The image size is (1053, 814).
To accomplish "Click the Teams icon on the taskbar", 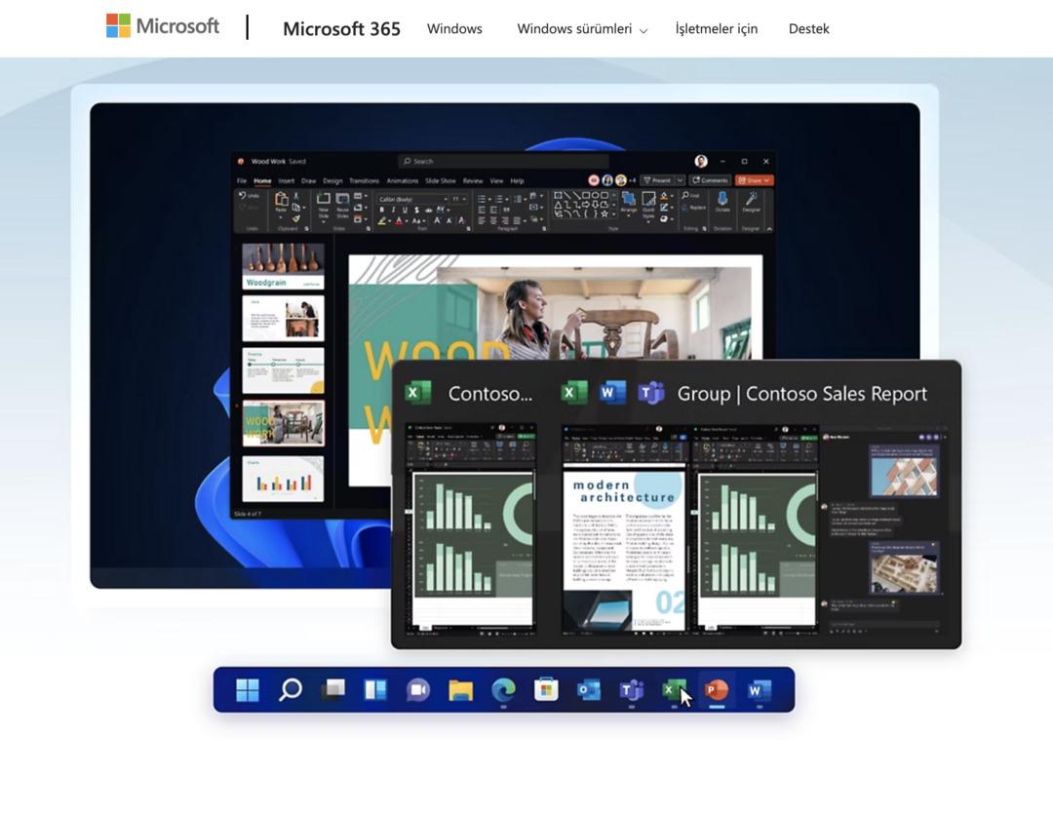I will coord(631,690).
